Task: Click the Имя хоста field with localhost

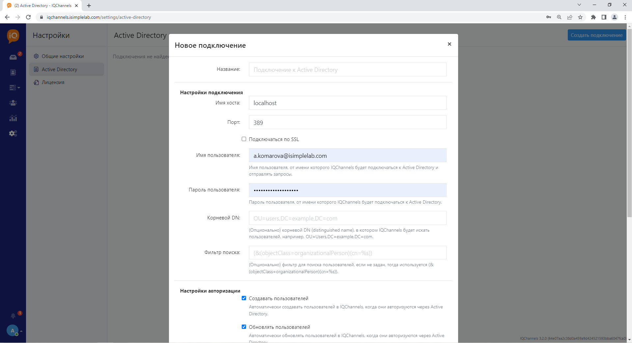Action: (347, 103)
